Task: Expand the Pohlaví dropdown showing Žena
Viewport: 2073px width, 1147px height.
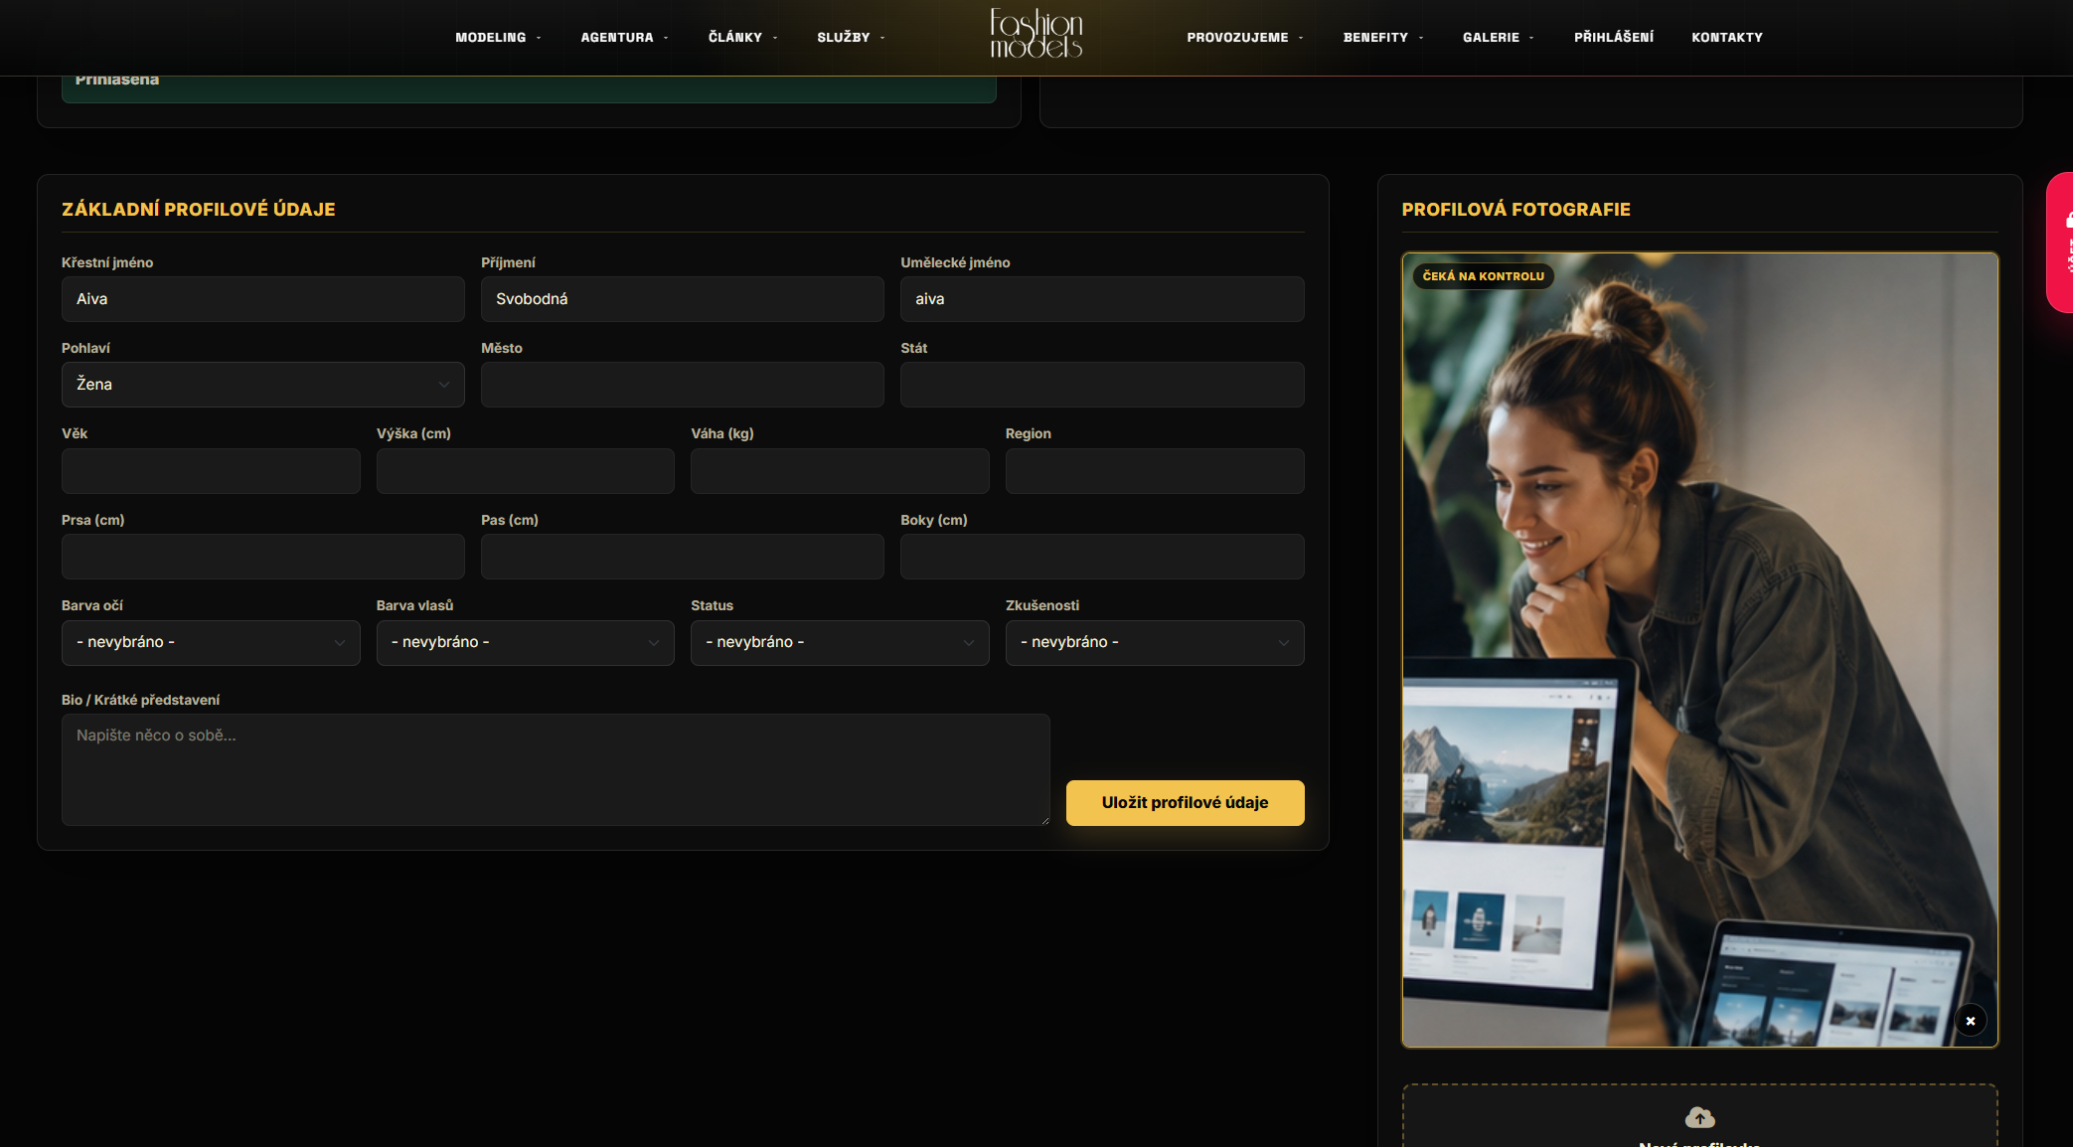Action: (x=263, y=385)
